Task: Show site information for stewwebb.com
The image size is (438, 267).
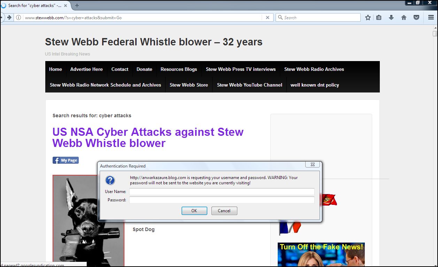Action: (x=18, y=17)
